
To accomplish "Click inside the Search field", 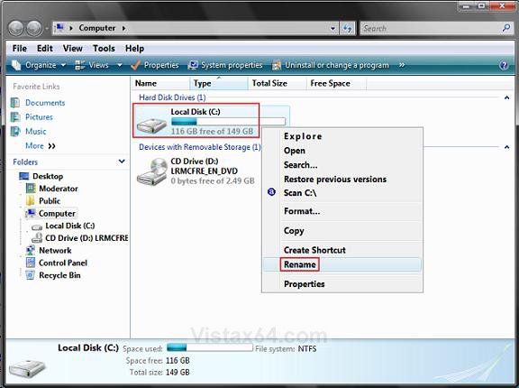I will point(431,29).
